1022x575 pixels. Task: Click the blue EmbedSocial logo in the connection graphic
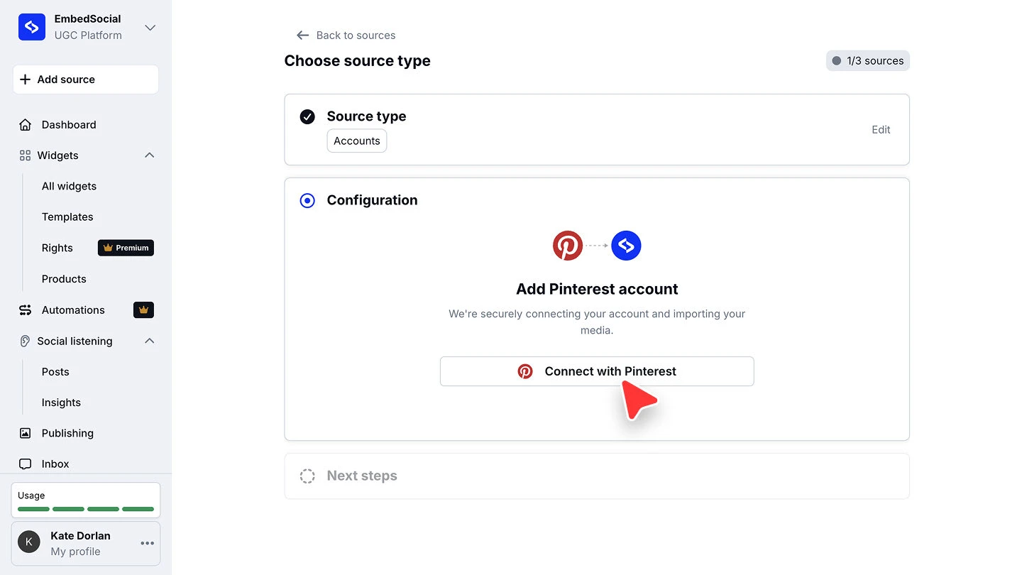pyautogui.click(x=626, y=246)
